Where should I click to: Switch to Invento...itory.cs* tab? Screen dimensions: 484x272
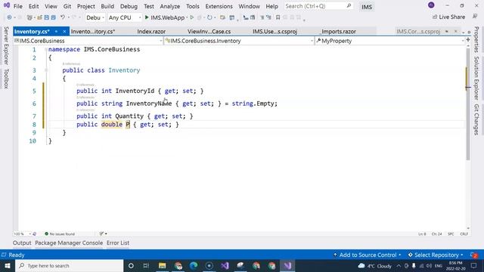click(x=93, y=32)
